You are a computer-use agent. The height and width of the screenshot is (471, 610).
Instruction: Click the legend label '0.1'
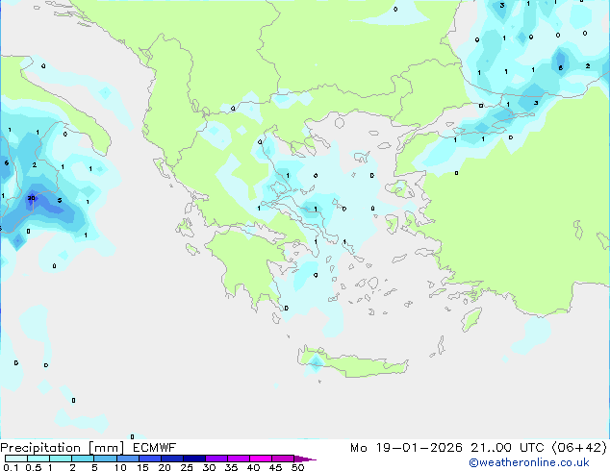coord(12,467)
